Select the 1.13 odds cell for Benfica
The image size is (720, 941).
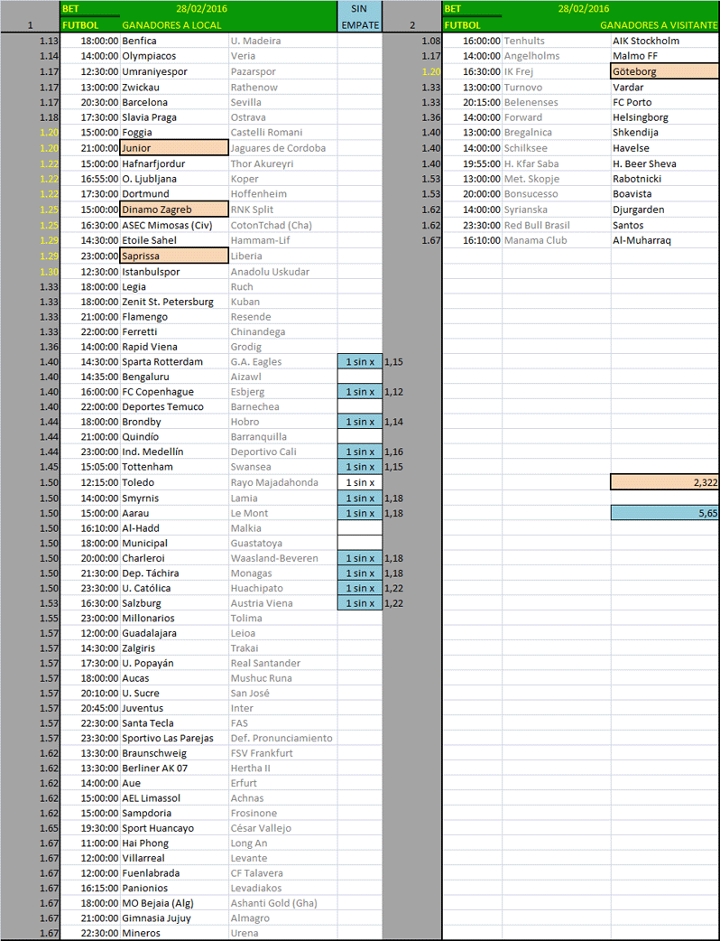(30, 41)
